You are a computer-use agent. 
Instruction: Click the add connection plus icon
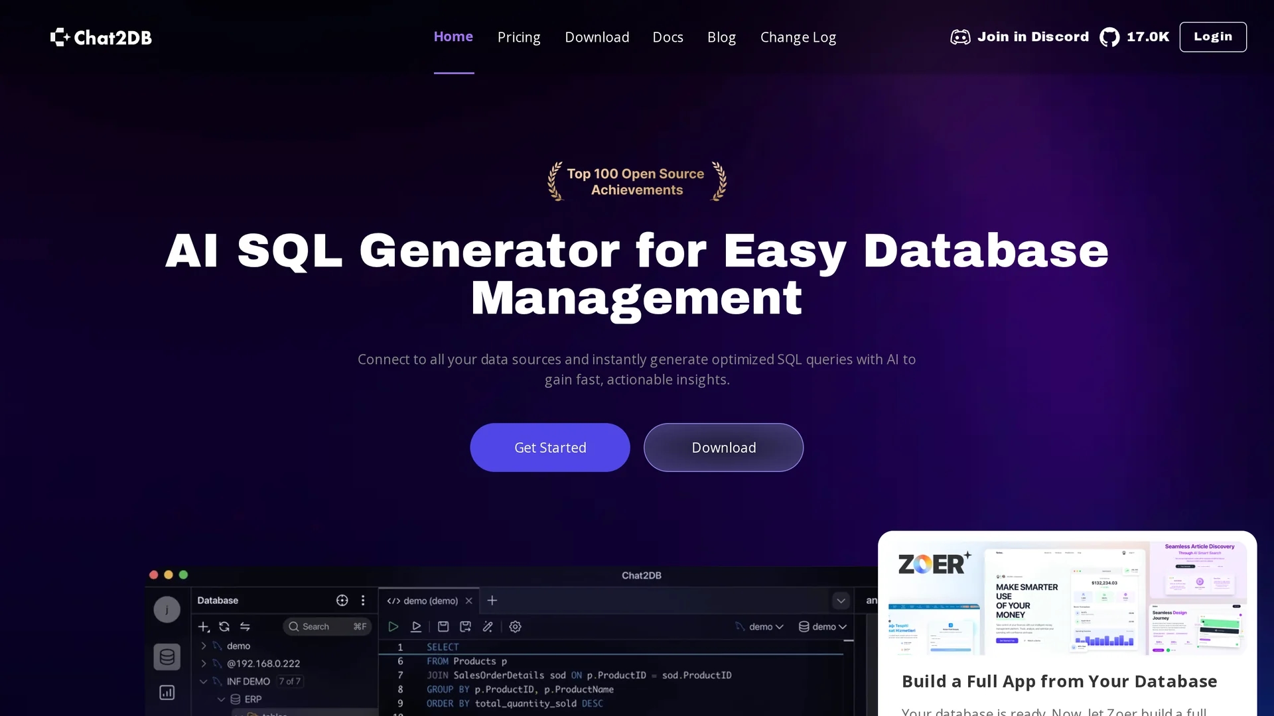click(204, 626)
